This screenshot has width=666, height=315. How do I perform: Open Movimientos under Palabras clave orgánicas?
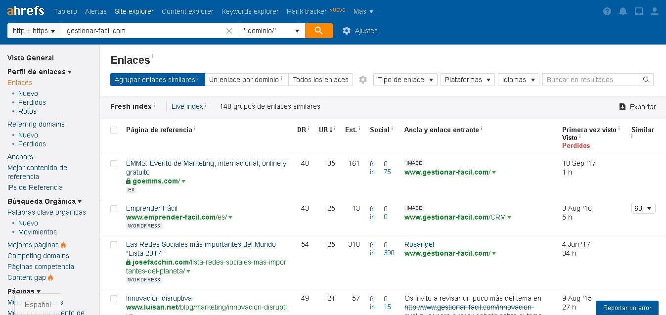pyautogui.click(x=38, y=232)
